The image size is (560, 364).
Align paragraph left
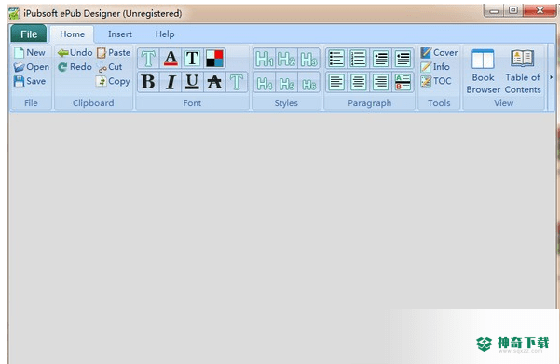[x=336, y=83]
